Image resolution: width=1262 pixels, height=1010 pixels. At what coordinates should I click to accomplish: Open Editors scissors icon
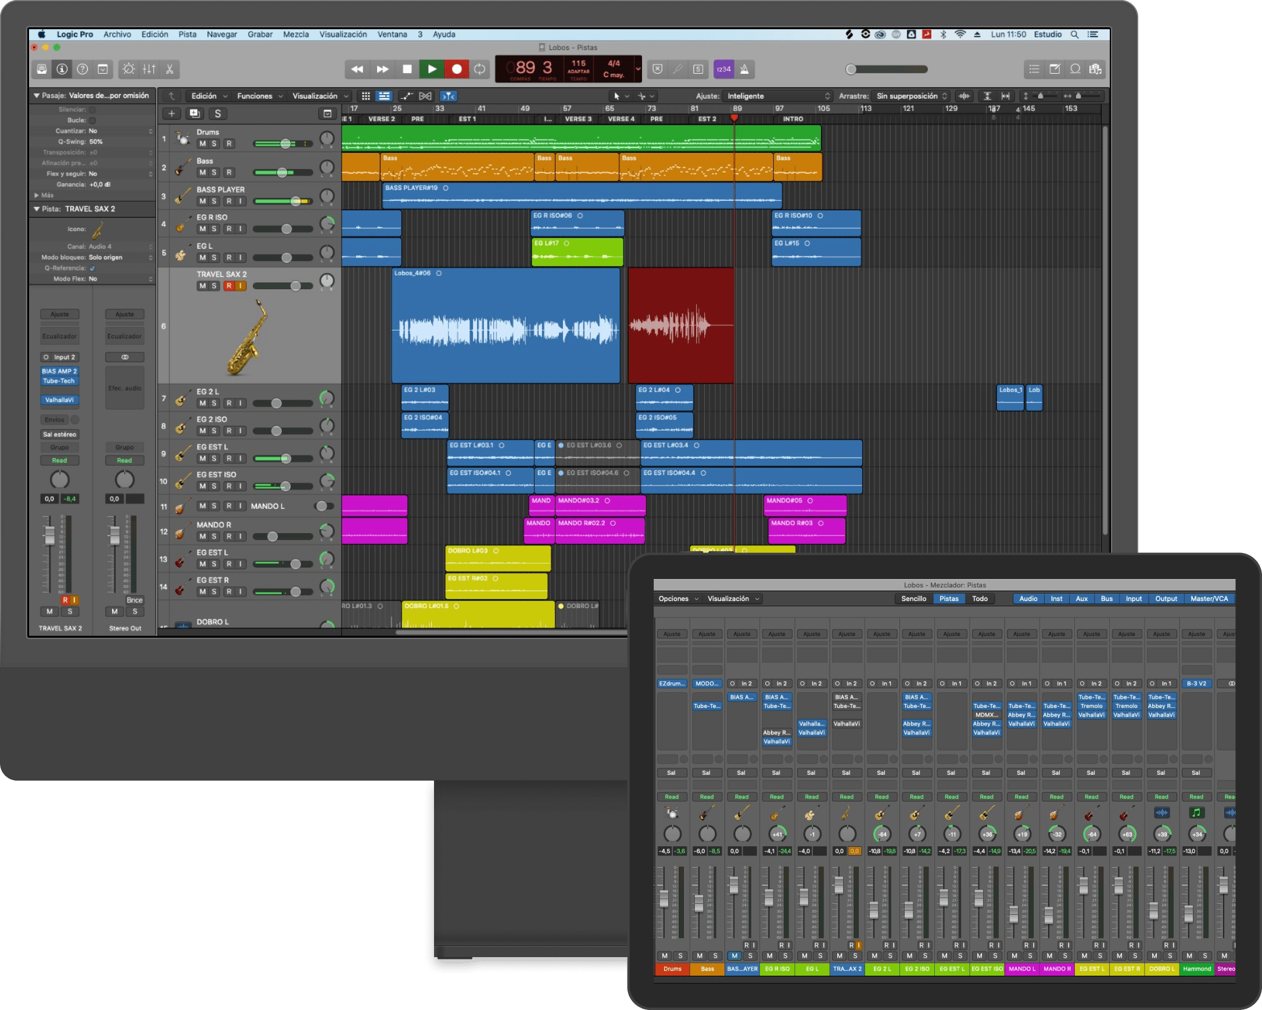coord(170,69)
